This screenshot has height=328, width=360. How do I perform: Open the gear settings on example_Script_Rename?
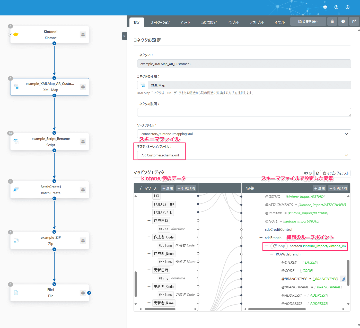83,141
